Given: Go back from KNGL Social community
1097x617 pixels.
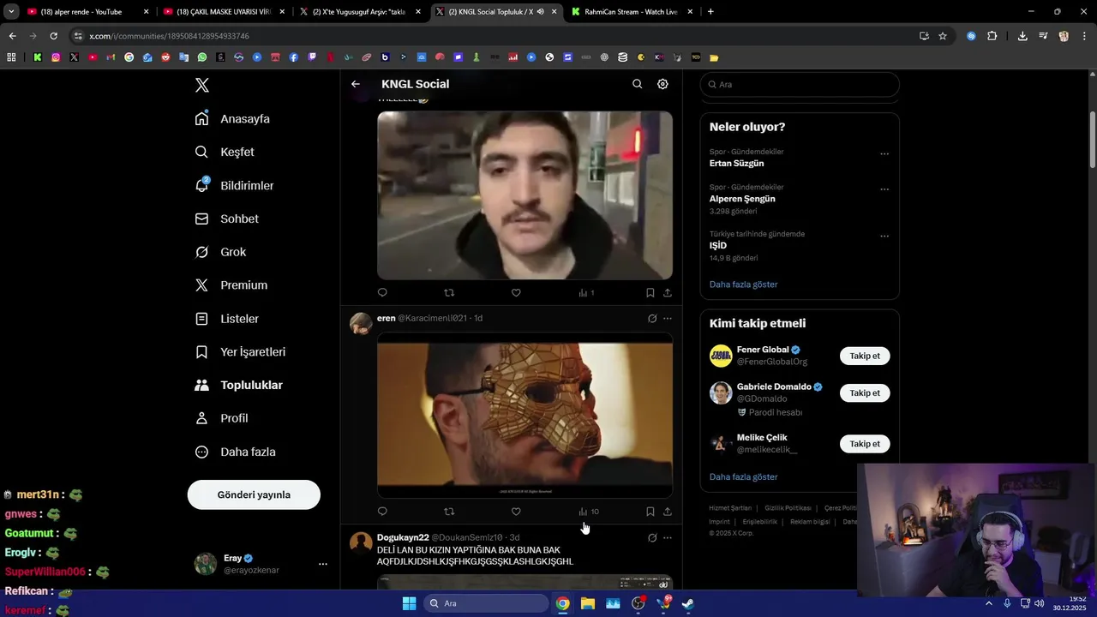Looking at the screenshot, I should click(356, 84).
